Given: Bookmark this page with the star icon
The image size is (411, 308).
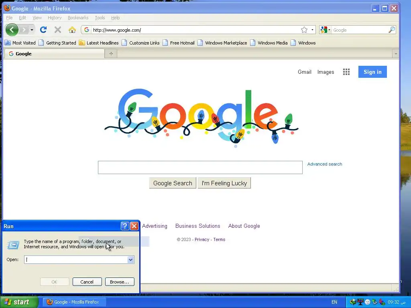Looking at the screenshot, I should 304,30.
